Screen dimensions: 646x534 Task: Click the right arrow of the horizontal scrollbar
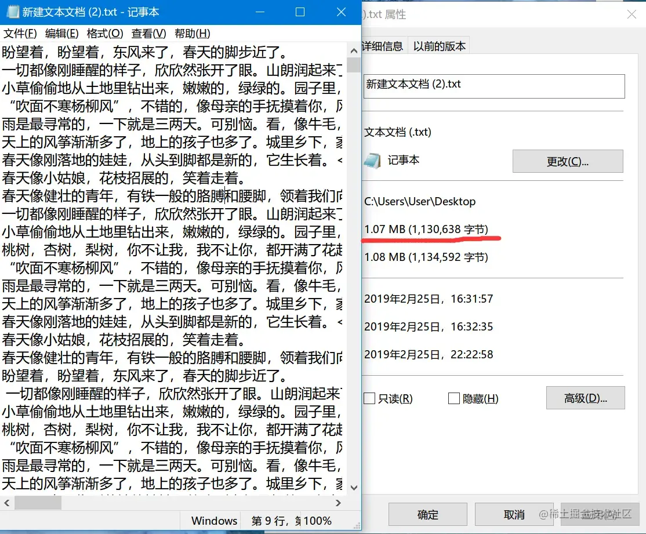(x=339, y=502)
